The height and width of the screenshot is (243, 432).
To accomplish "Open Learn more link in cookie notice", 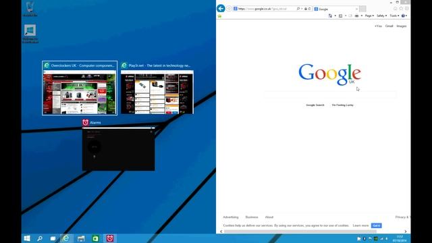I will click(360, 225).
